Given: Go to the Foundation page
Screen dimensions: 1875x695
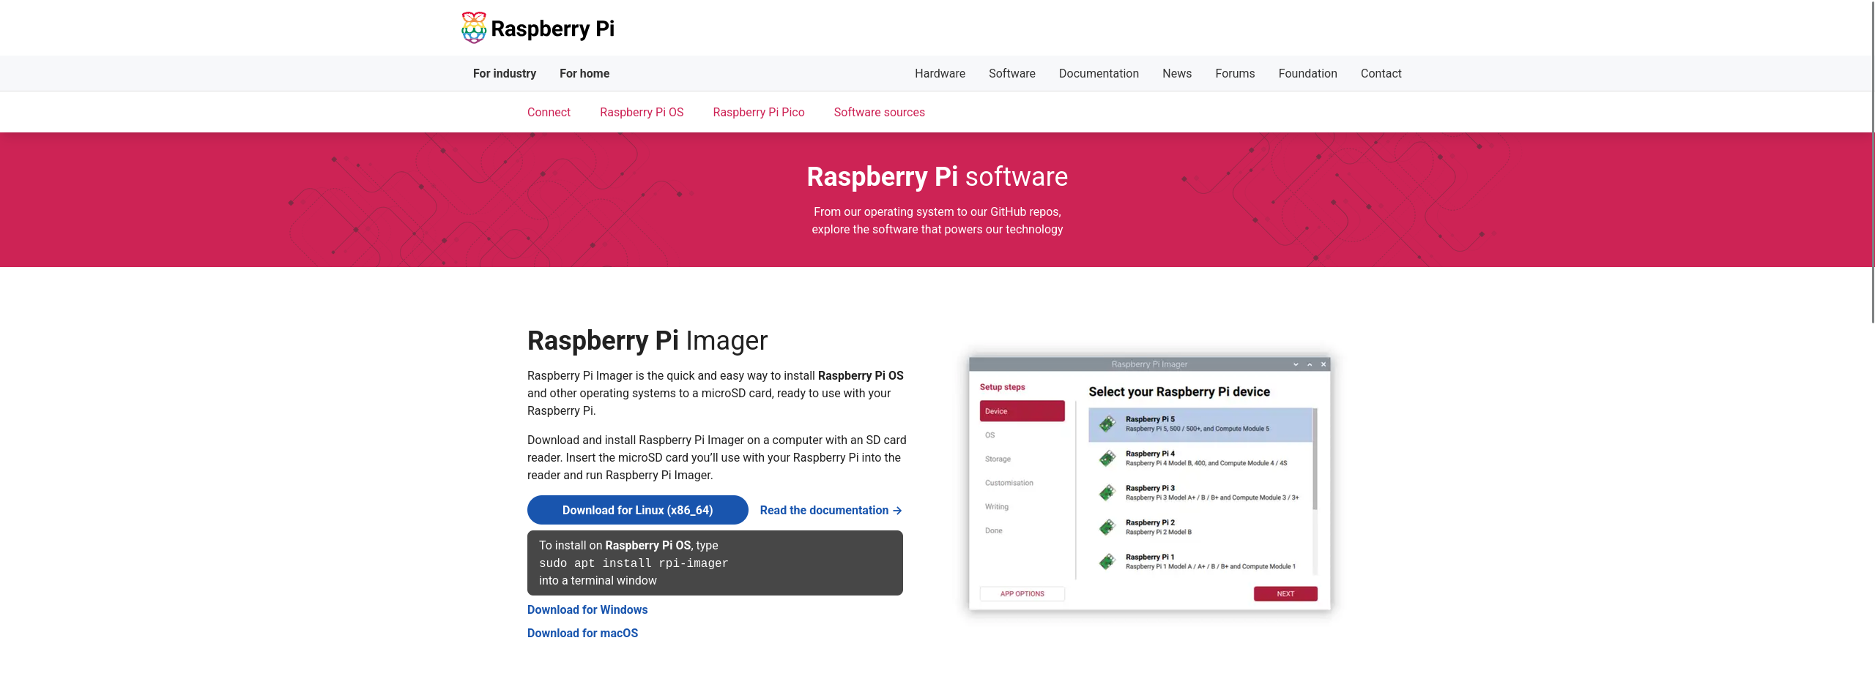Looking at the screenshot, I should click(1307, 73).
